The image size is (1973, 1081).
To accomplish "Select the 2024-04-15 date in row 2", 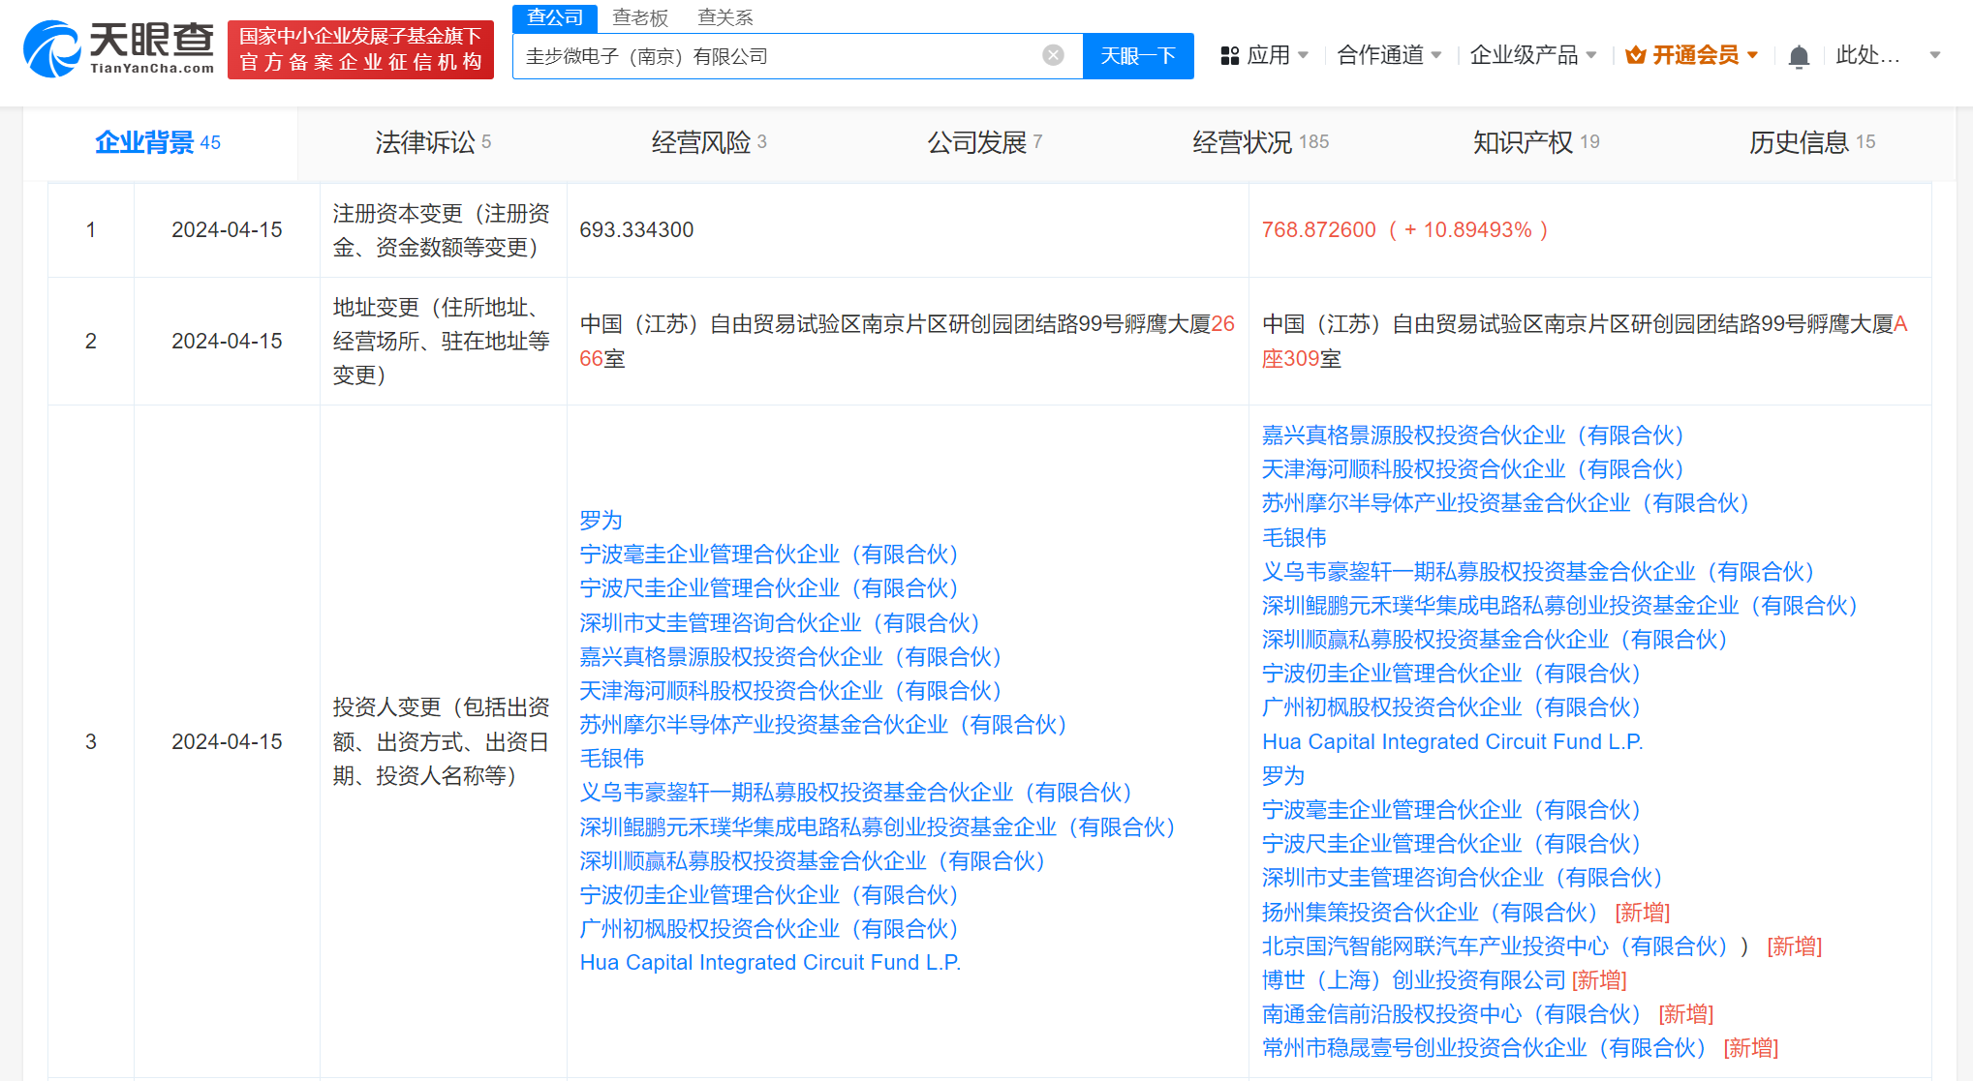I will pyautogui.click(x=227, y=342).
